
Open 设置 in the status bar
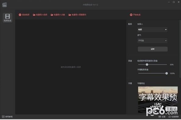pyautogui.click(x=162, y=117)
